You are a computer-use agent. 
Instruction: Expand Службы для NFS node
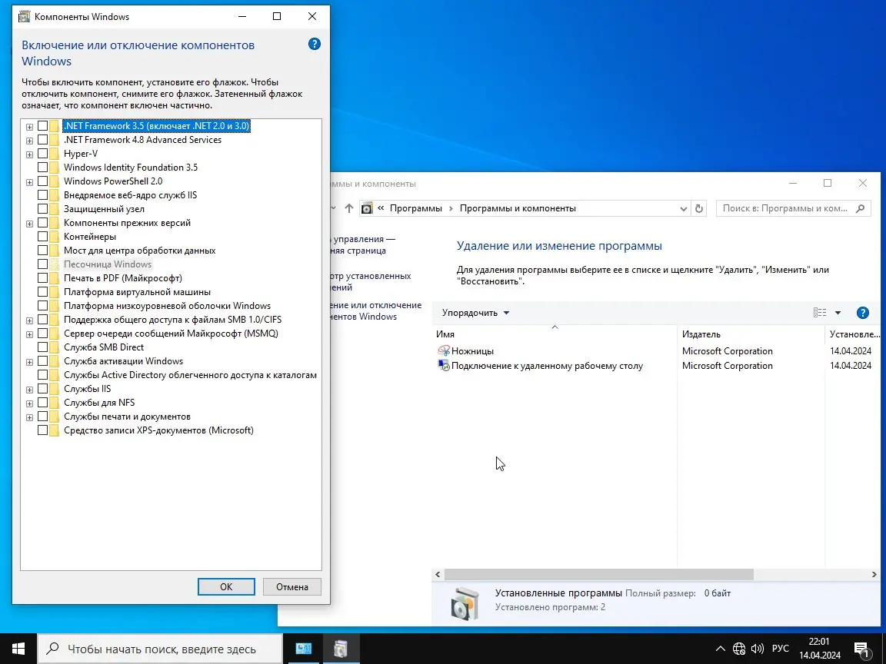point(29,403)
